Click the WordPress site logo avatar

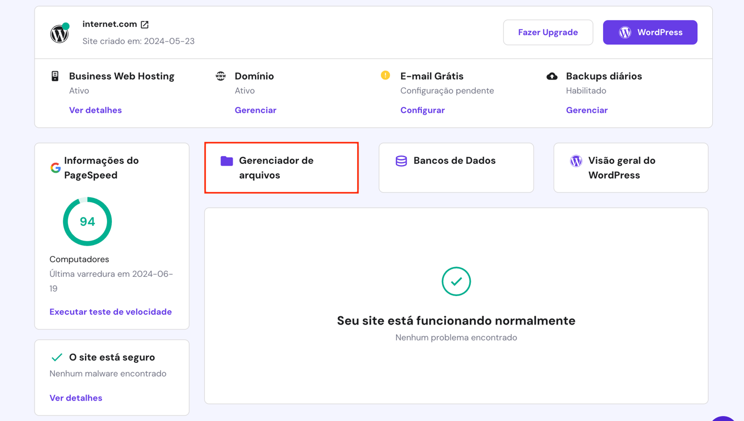click(x=59, y=32)
